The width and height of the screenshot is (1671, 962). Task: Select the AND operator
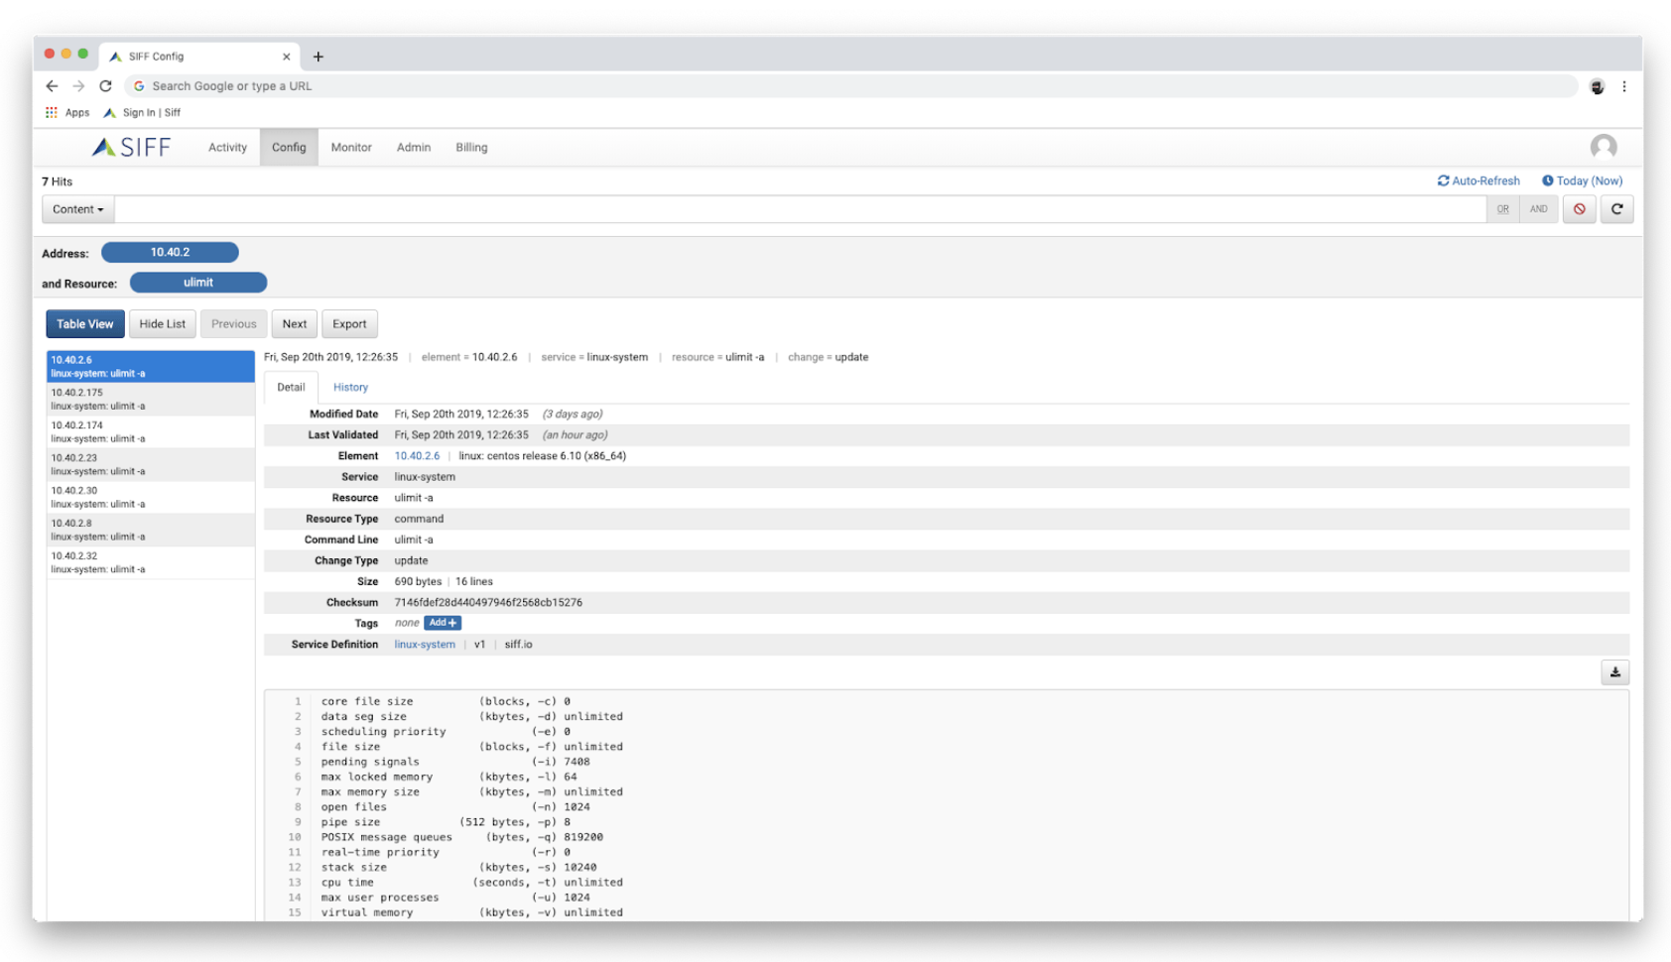pyautogui.click(x=1538, y=209)
